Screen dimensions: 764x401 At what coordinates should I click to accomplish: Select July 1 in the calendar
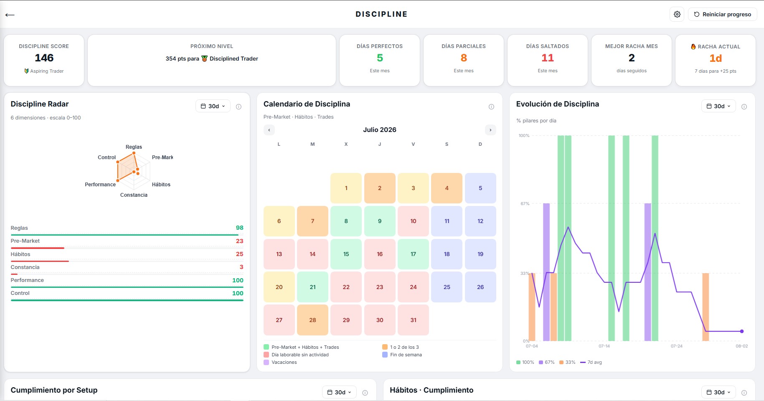(346, 188)
